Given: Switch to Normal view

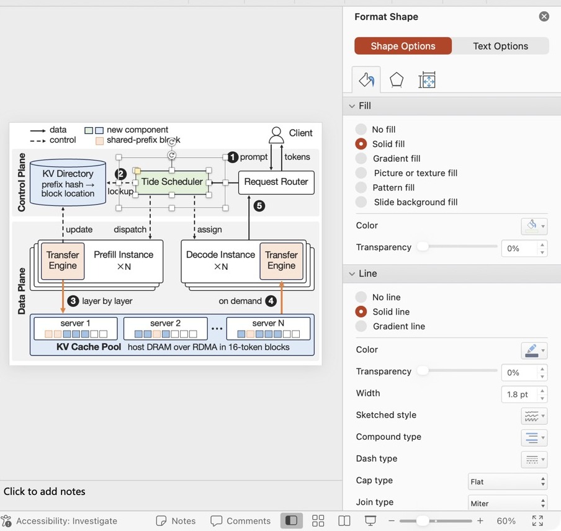Looking at the screenshot, I should [291, 520].
